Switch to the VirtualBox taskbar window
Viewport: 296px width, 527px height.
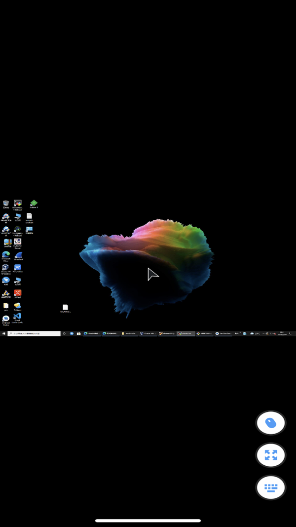(x=148, y=333)
